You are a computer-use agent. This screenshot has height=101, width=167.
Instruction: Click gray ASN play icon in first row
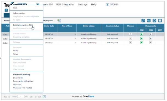(x=151, y=34)
